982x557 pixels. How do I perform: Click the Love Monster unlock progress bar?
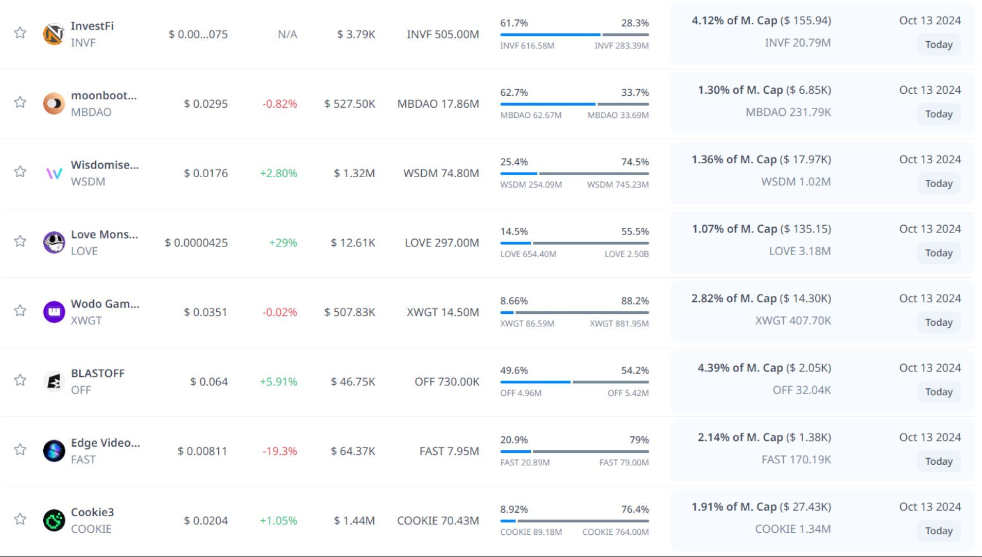[x=574, y=243]
